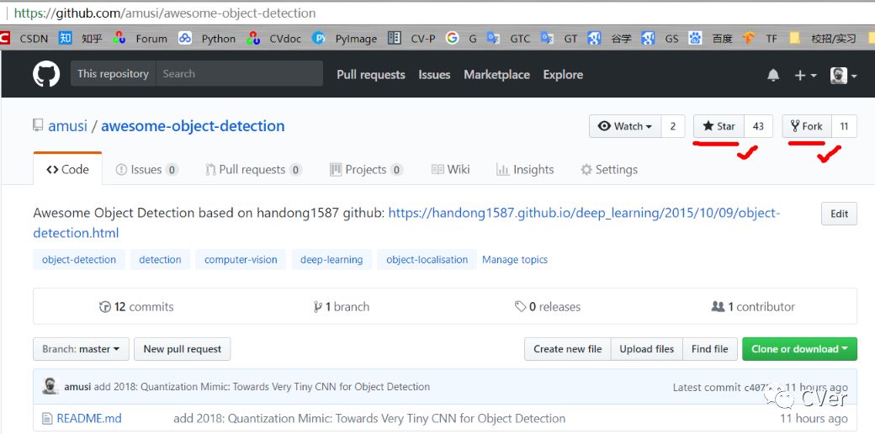This screenshot has height=434, width=875.
Task: Open the GitHub logo home icon
Action: click(x=46, y=74)
